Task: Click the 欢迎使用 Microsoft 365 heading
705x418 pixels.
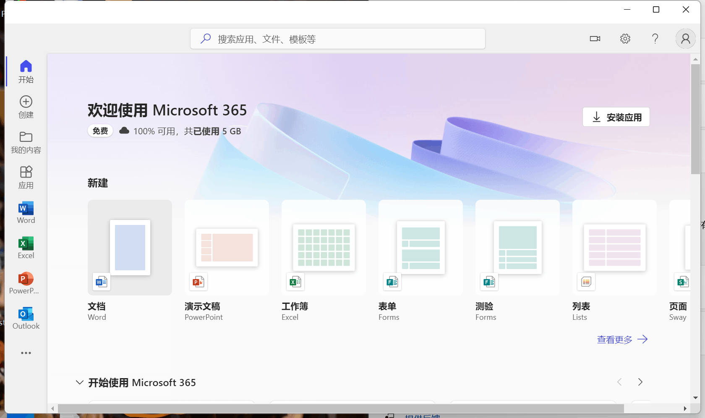Action: click(x=167, y=110)
